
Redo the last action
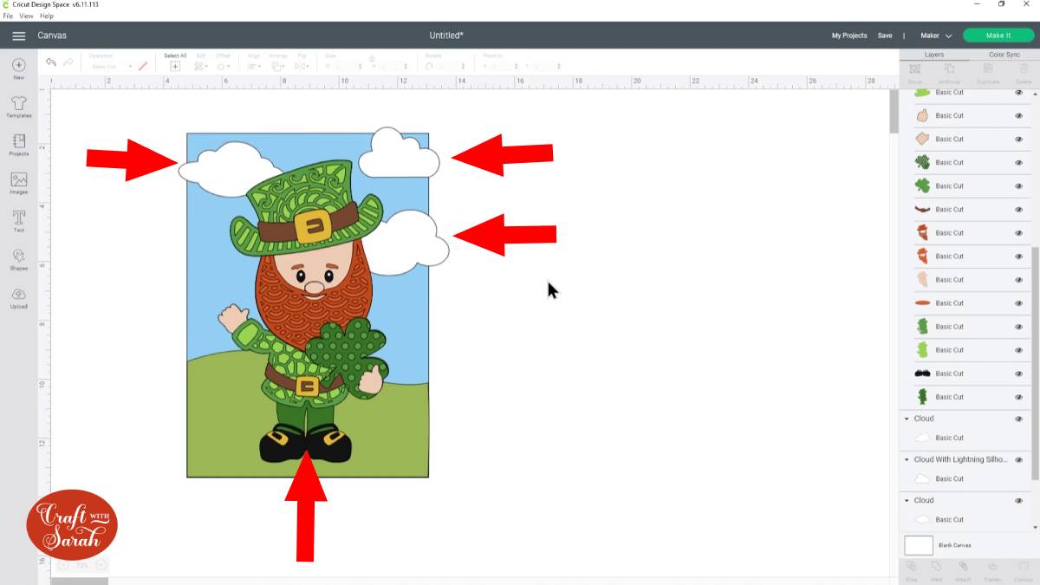tap(68, 62)
